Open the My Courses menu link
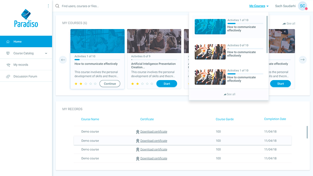This screenshot has width=313, height=176. tap(257, 6)
